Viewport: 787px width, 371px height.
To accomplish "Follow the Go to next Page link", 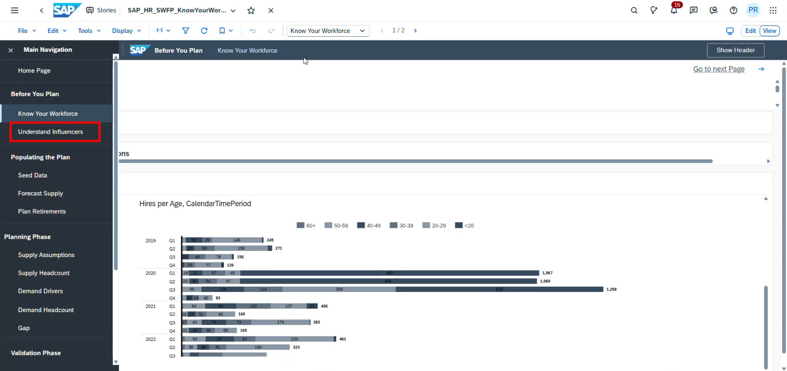I will [x=718, y=69].
